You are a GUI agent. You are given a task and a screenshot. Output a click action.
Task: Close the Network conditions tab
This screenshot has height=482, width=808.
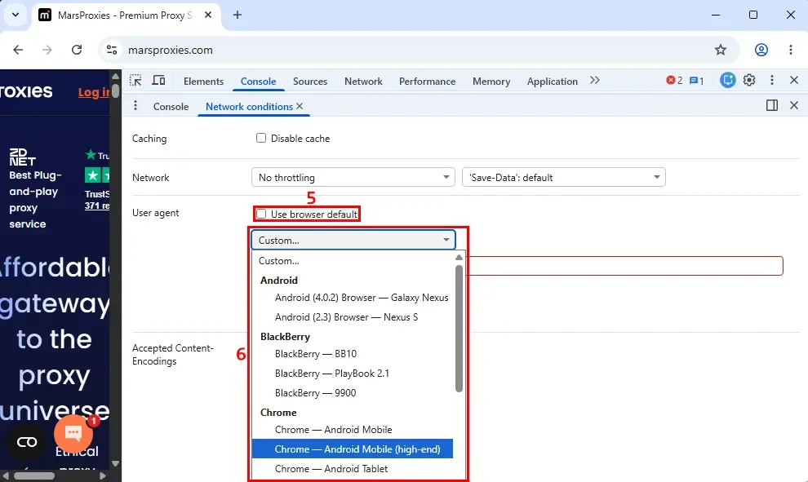300,106
